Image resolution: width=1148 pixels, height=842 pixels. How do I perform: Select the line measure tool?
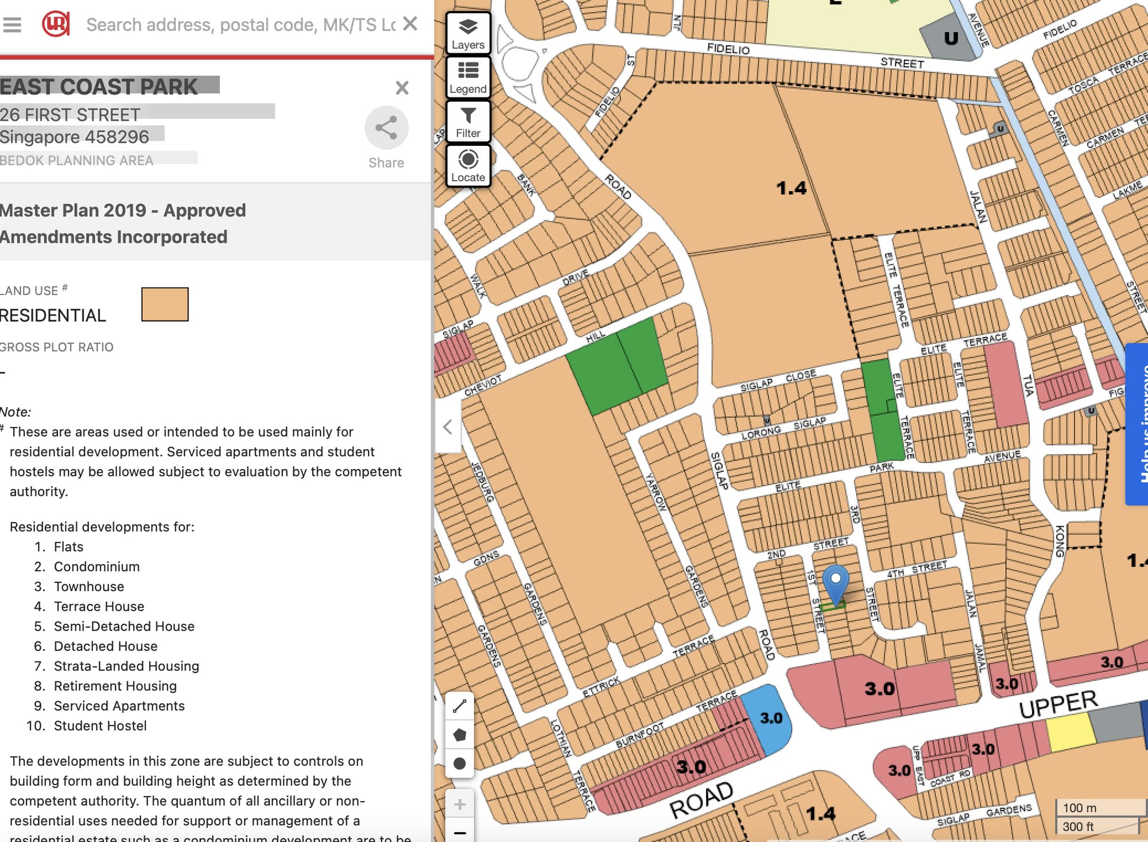click(x=459, y=706)
